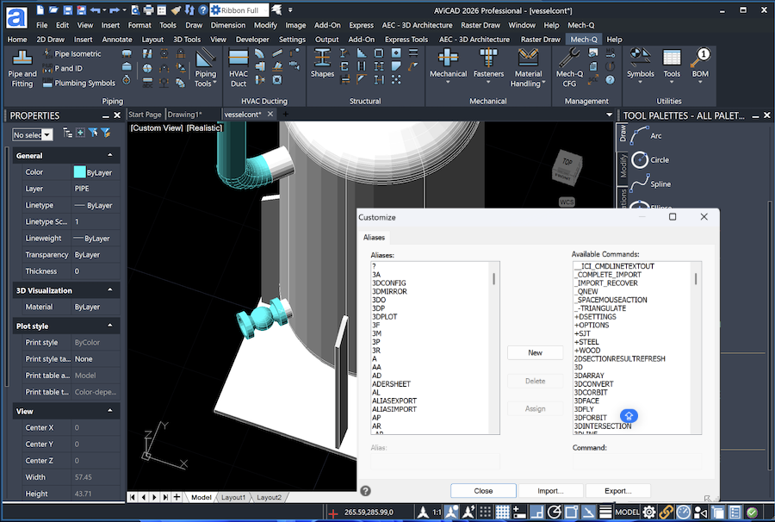The image size is (775, 522).
Task: Toggle snap mode in the status bar
Action: (x=483, y=512)
